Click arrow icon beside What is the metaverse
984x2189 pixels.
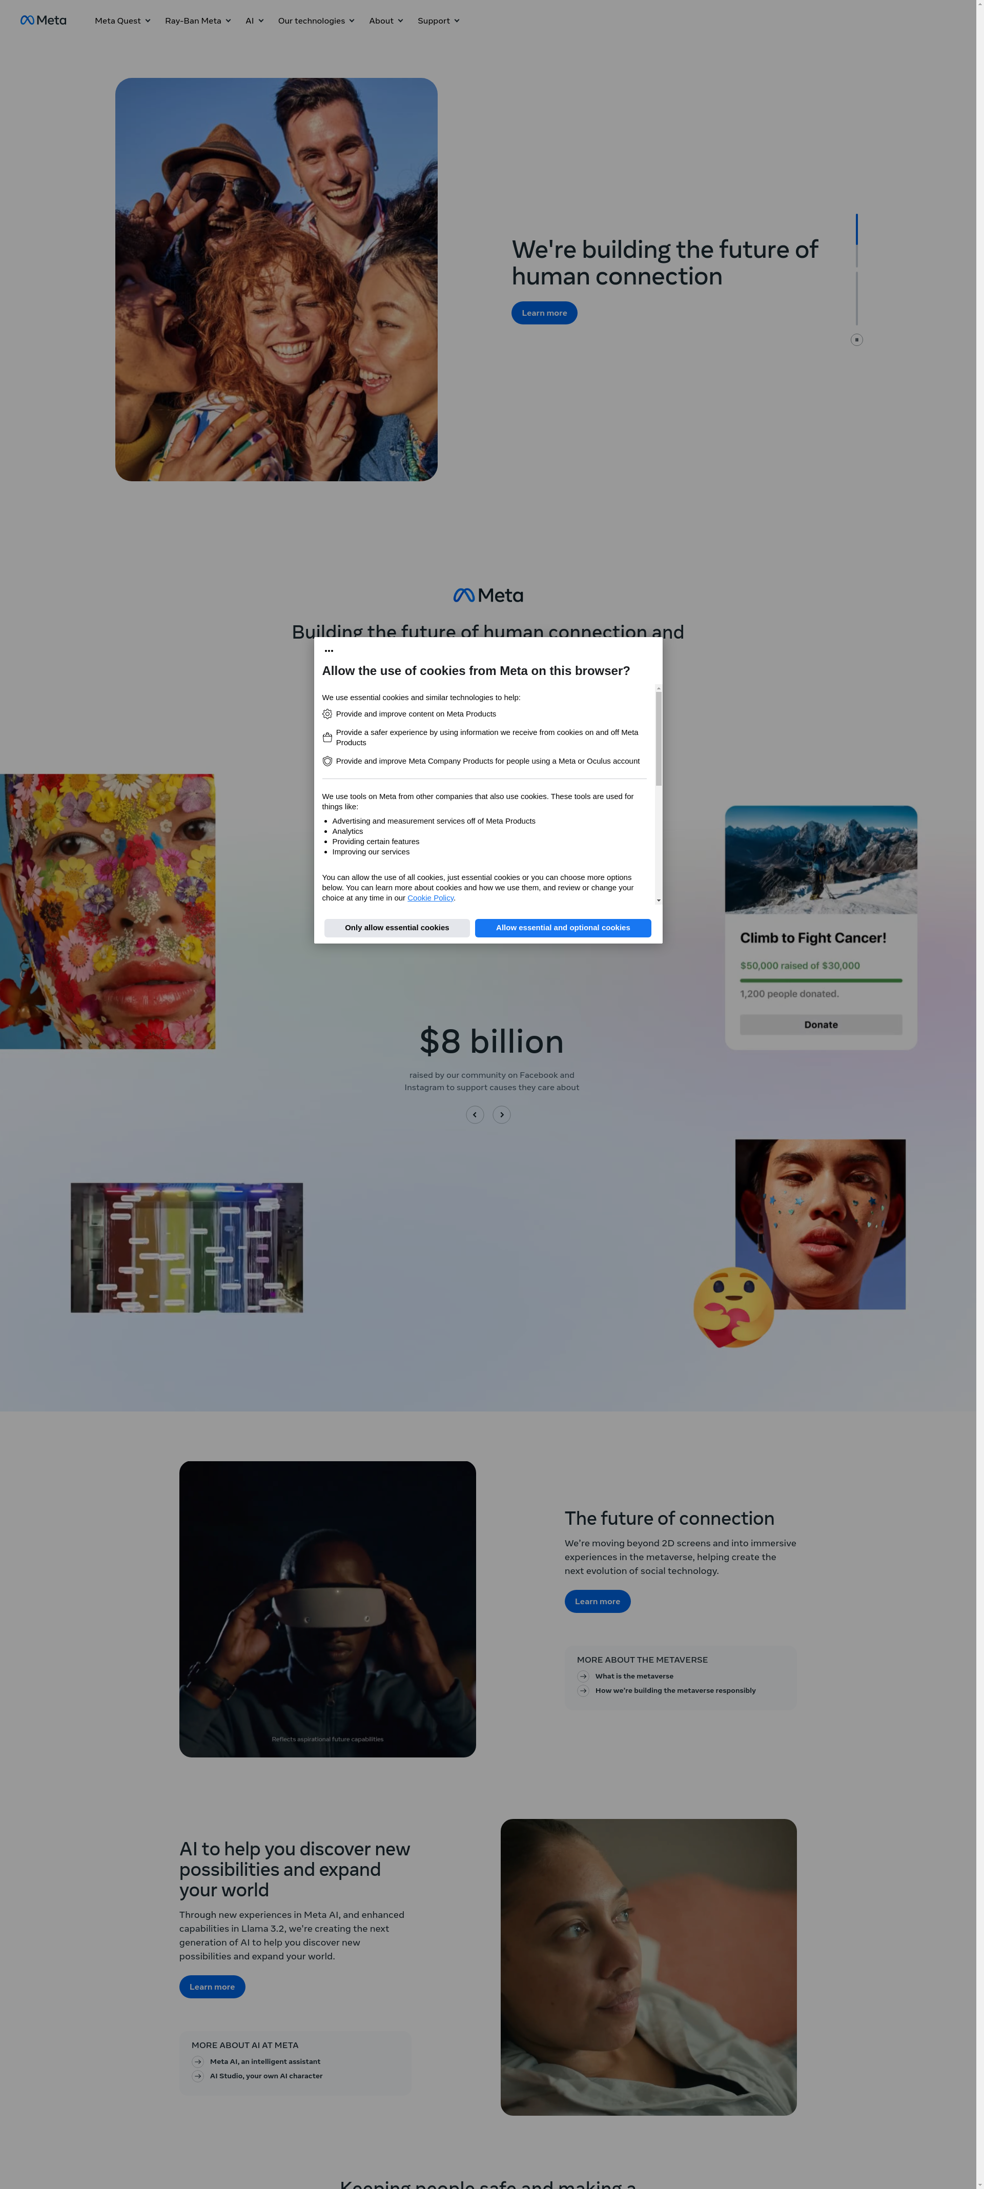pyautogui.click(x=583, y=1676)
